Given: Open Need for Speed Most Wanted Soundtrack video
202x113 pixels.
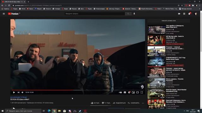Looking at the screenshot, I should (x=157, y=94).
